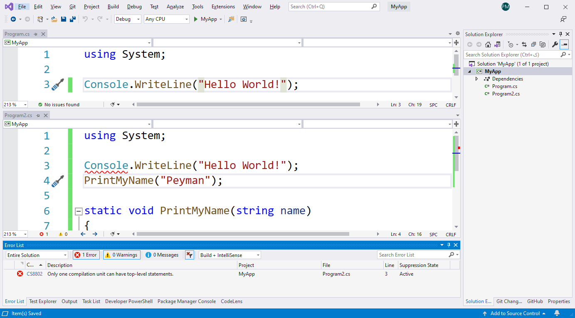This screenshot has height=318, width=575.
Task: Switch to the Output tab
Action: 69,301
